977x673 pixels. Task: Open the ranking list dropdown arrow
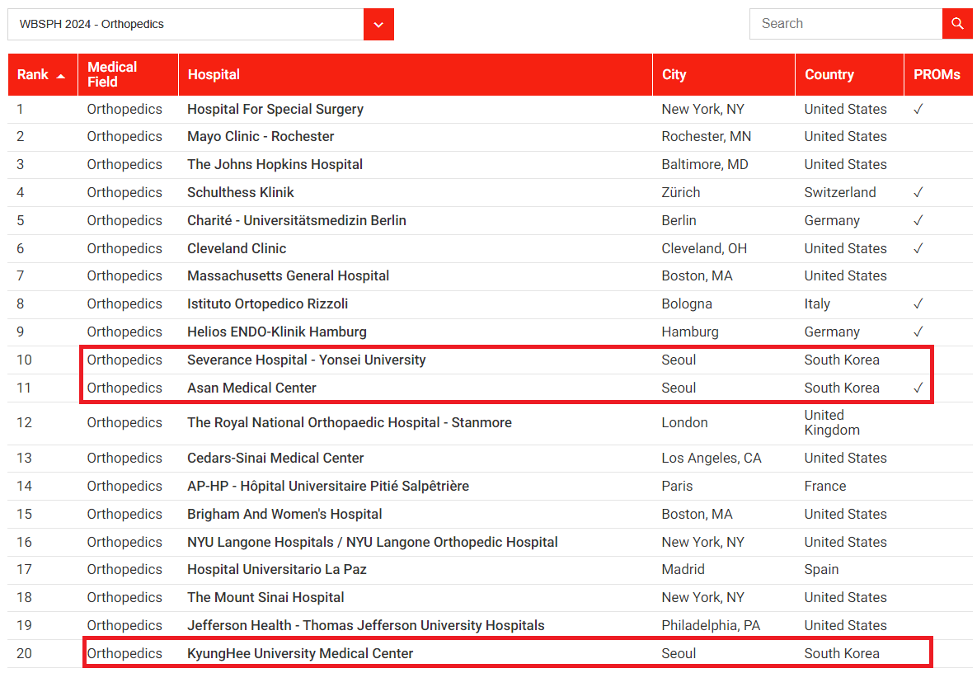coord(378,24)
